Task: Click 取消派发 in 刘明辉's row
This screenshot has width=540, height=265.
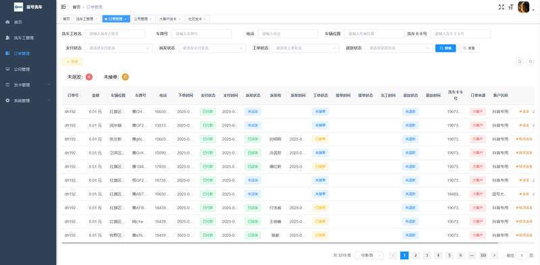Action: pyautogui.click(x=524, y=139)
